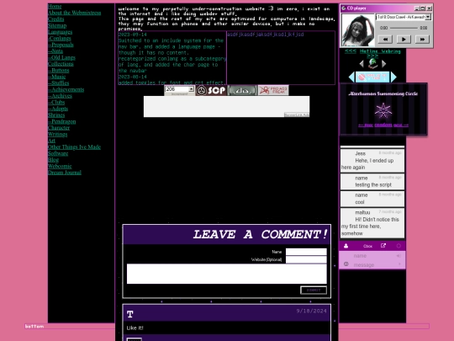
Task: Open the Webcomic nav link
Action: pyautogui.click(x=60, y=166)
